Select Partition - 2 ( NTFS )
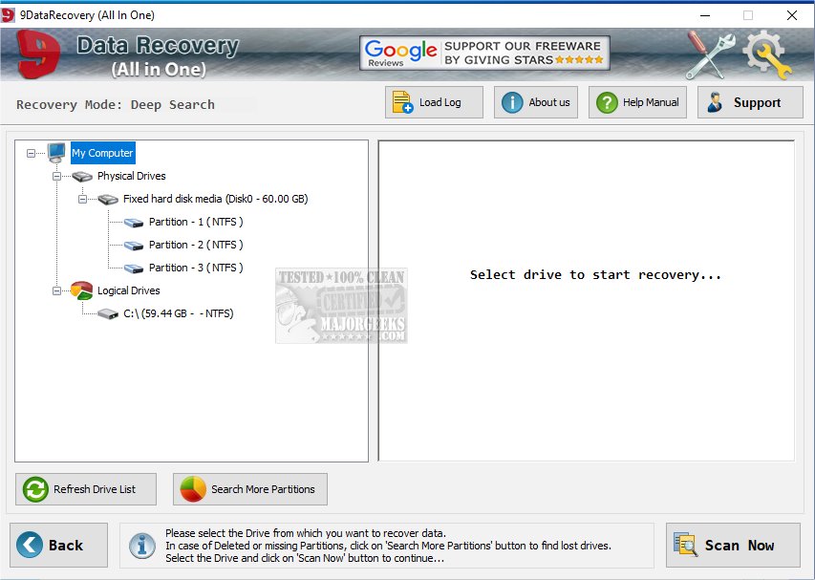Screen dimensions: 815x580 point(196,245)
